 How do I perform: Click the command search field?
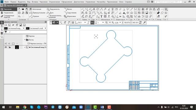coord(168,2)
